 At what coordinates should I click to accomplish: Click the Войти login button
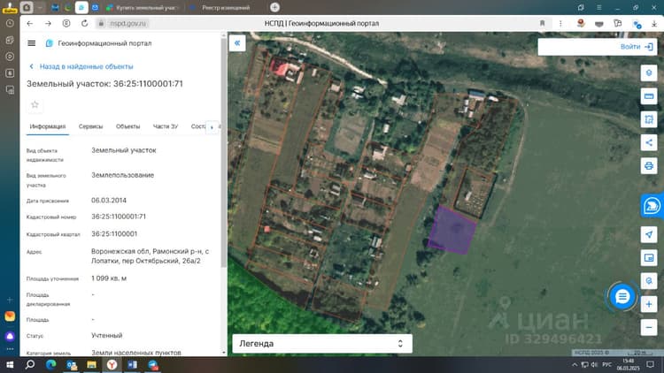click(637, 47)
